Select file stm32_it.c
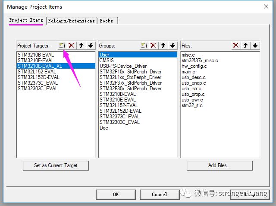The image size is (276, 206). 220,105
